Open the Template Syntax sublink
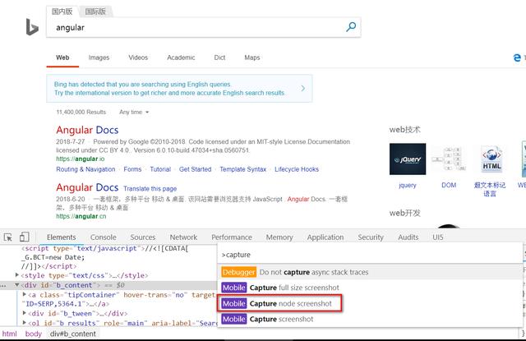Image resolution: width=526 pixels, height=341 pixels. pos(243,169)
